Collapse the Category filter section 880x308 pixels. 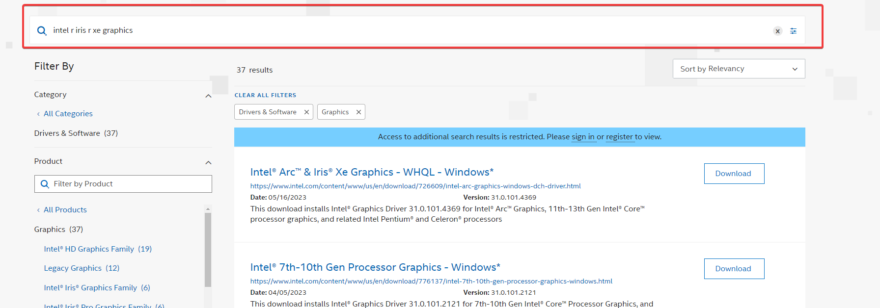208,96
